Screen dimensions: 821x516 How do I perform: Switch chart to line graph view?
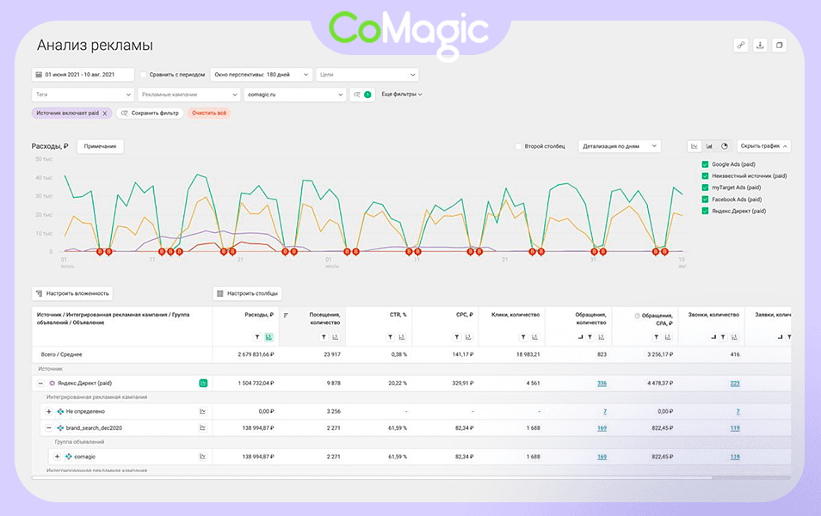(694, 146)
